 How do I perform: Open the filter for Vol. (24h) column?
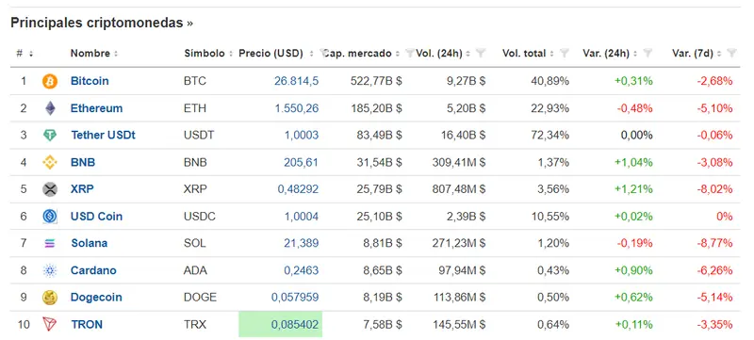pyautogui.click(x=481, y=54)
